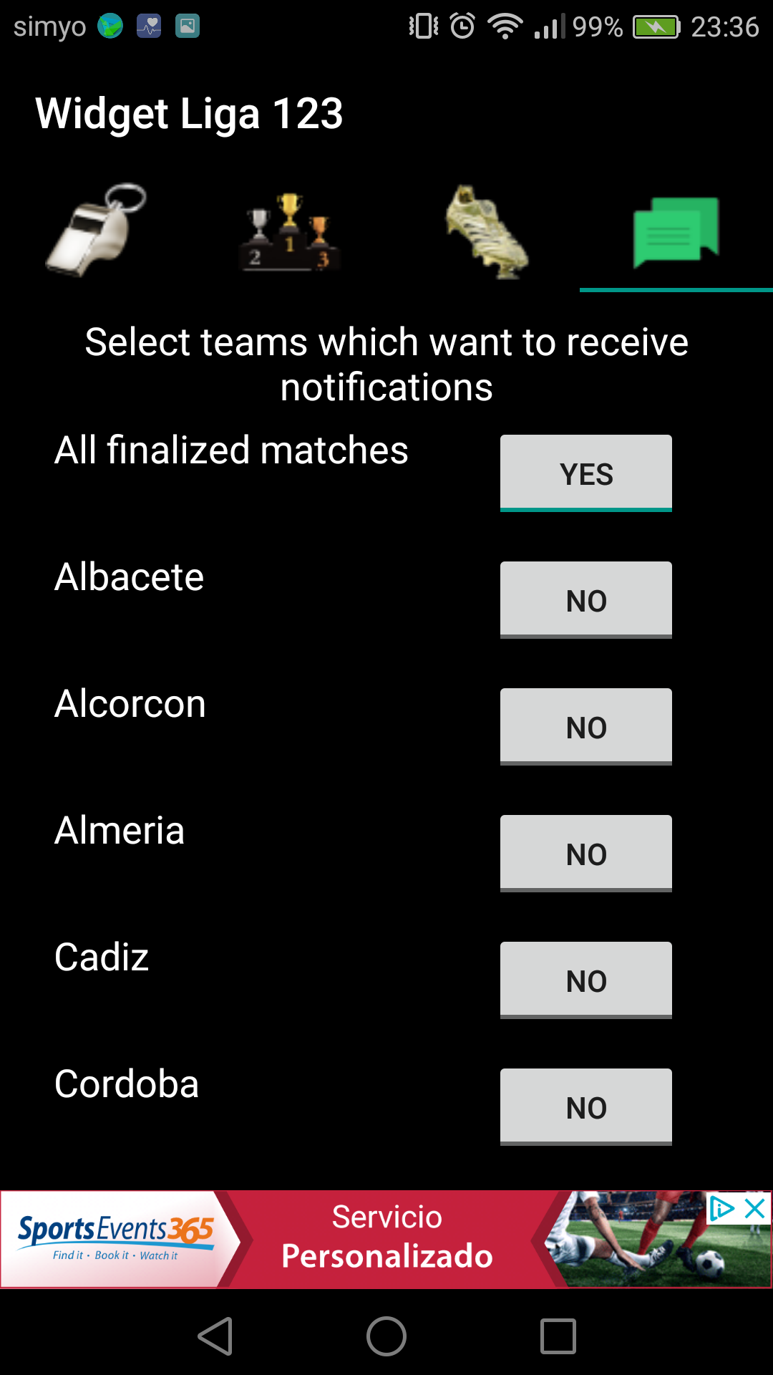Enable notifications for Albacete

[x=585, y=600]
